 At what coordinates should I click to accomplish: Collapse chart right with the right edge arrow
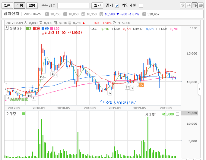(199, 89)
